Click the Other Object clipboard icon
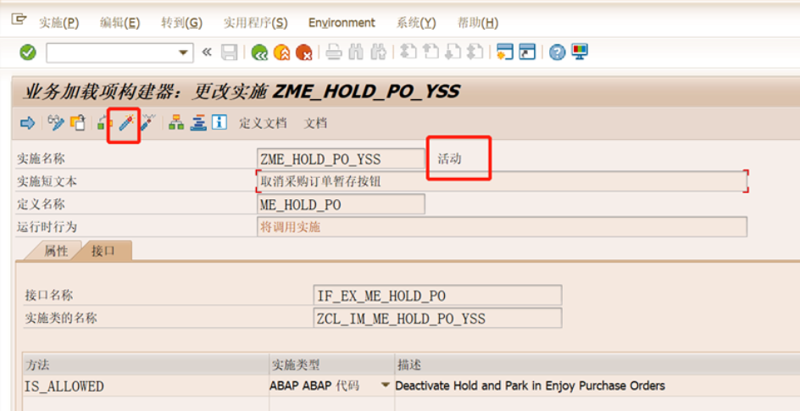The width and height of the screenshot is (800, 411). click(x=78, y=123)
